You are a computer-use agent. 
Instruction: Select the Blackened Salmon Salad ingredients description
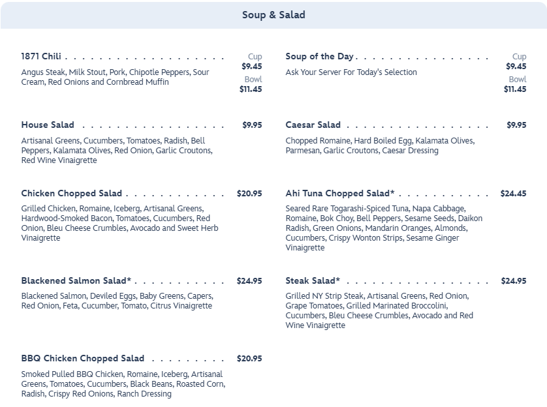pyautogui.click(x=117, y=301)
